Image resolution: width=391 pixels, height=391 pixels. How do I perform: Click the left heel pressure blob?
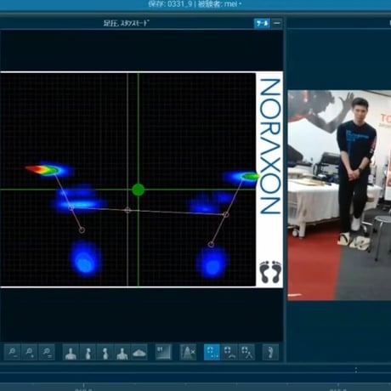(x=85, y=260)
